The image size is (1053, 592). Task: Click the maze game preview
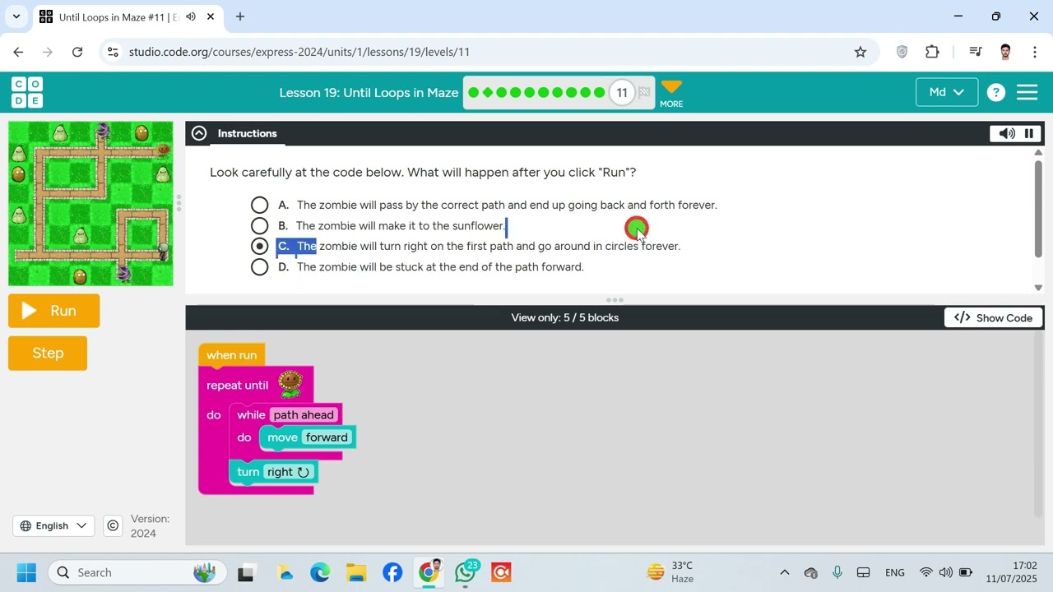click(90, 204)
